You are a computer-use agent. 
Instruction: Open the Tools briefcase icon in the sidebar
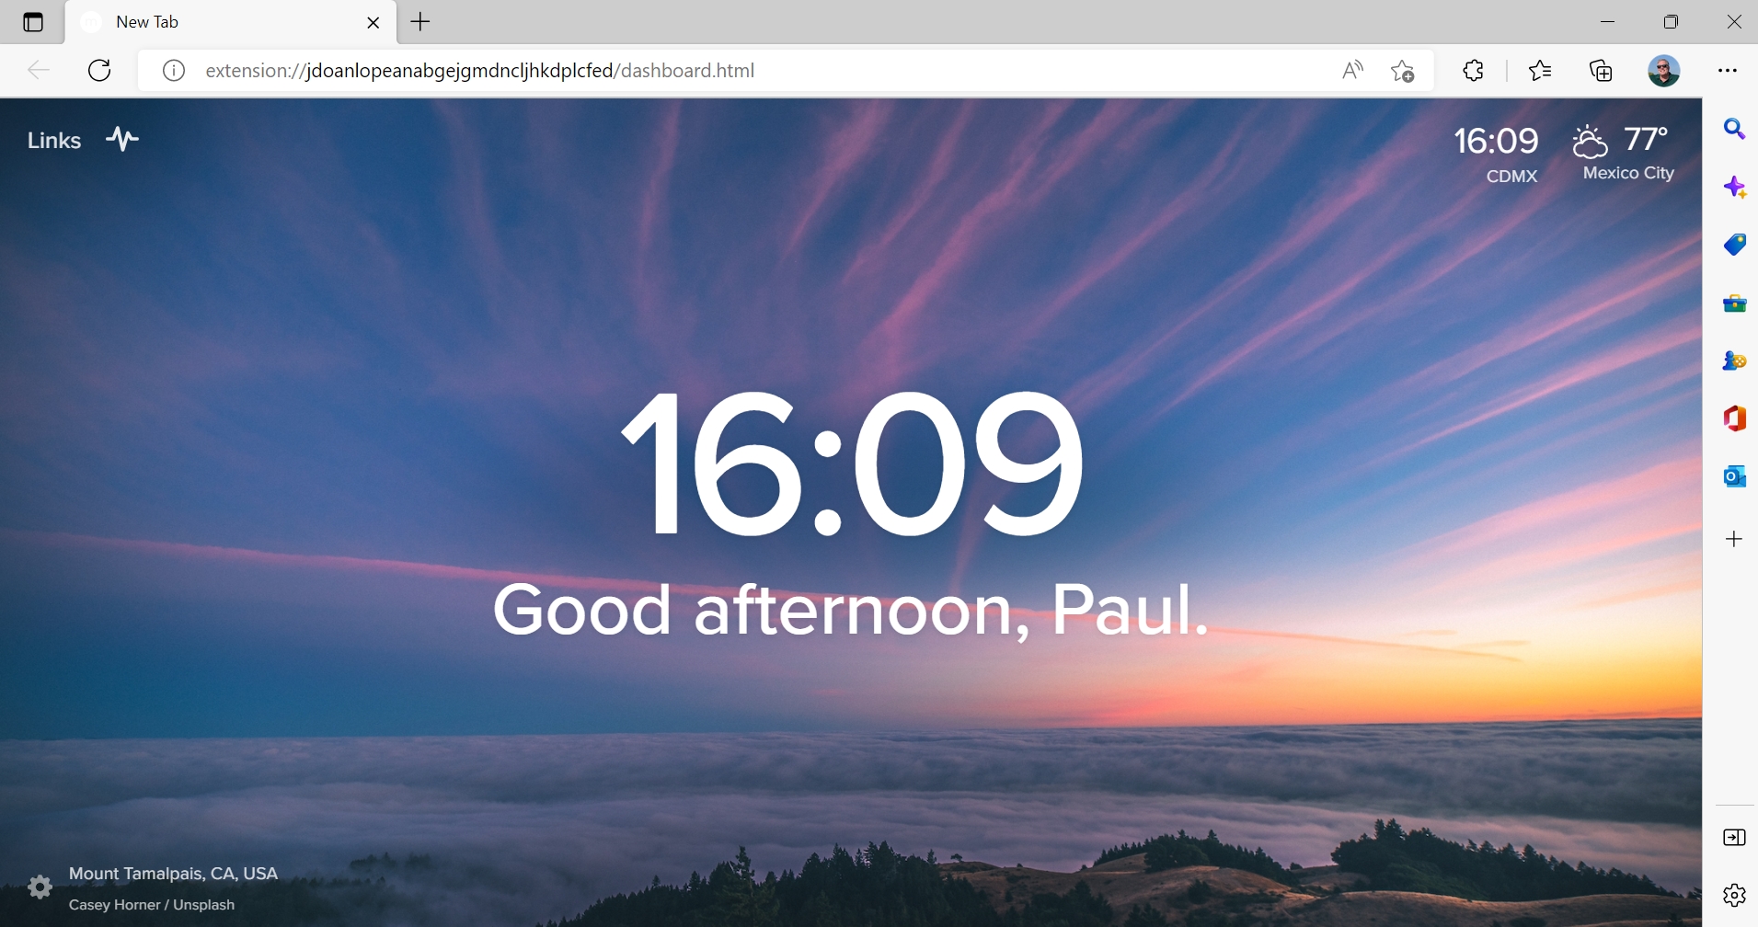(x=1734, y=303)
